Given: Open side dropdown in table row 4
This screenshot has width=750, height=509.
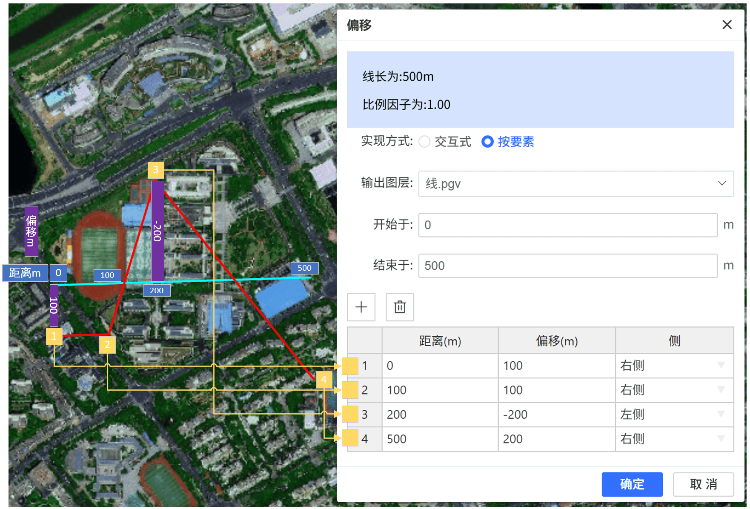Looking at the screenshot, I should (721, 438).
